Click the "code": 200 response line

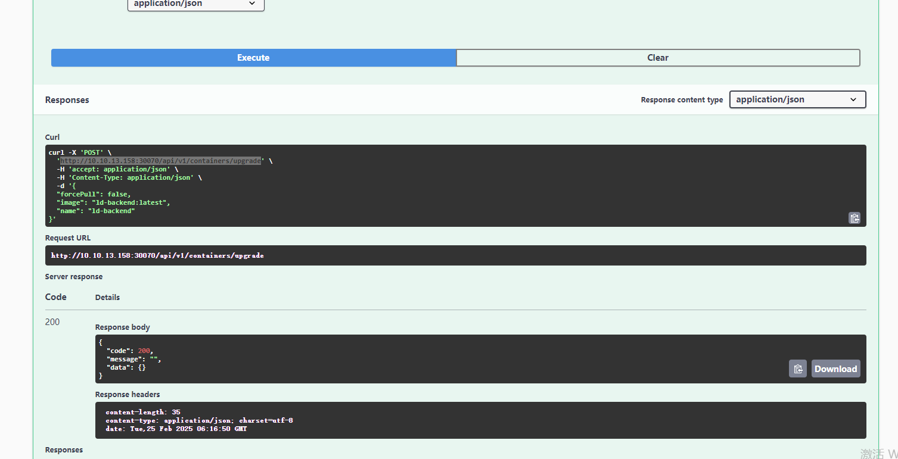point(130,351)
